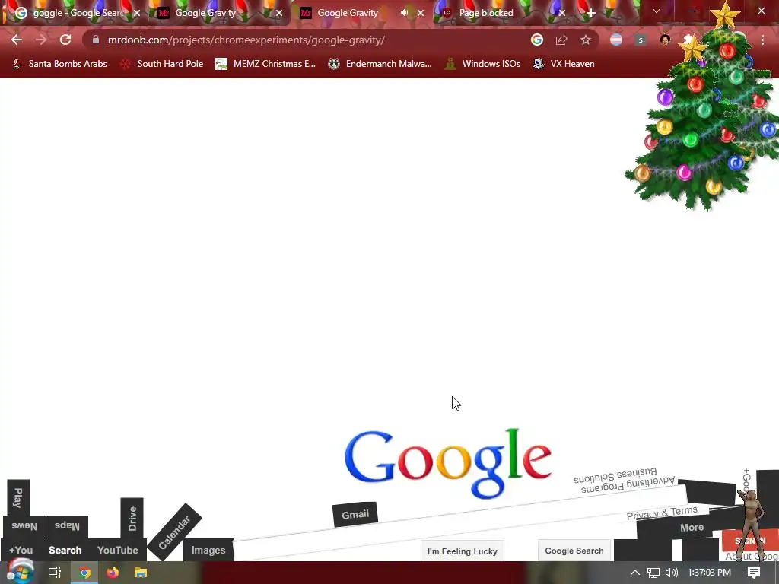Screen dimensions: 779x584
Task: Close the goggle - Google Search tab
Action: pyautogui.click(x=137, y=13)
